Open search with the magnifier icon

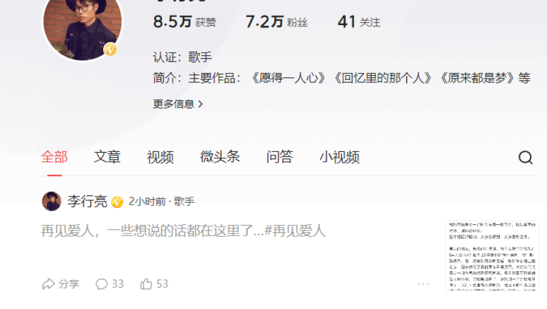[x=525, y=158]
